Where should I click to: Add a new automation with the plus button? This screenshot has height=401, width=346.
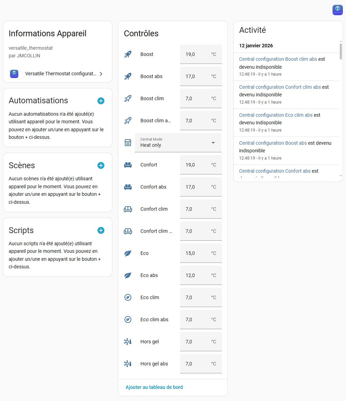[x=101, y=101]
